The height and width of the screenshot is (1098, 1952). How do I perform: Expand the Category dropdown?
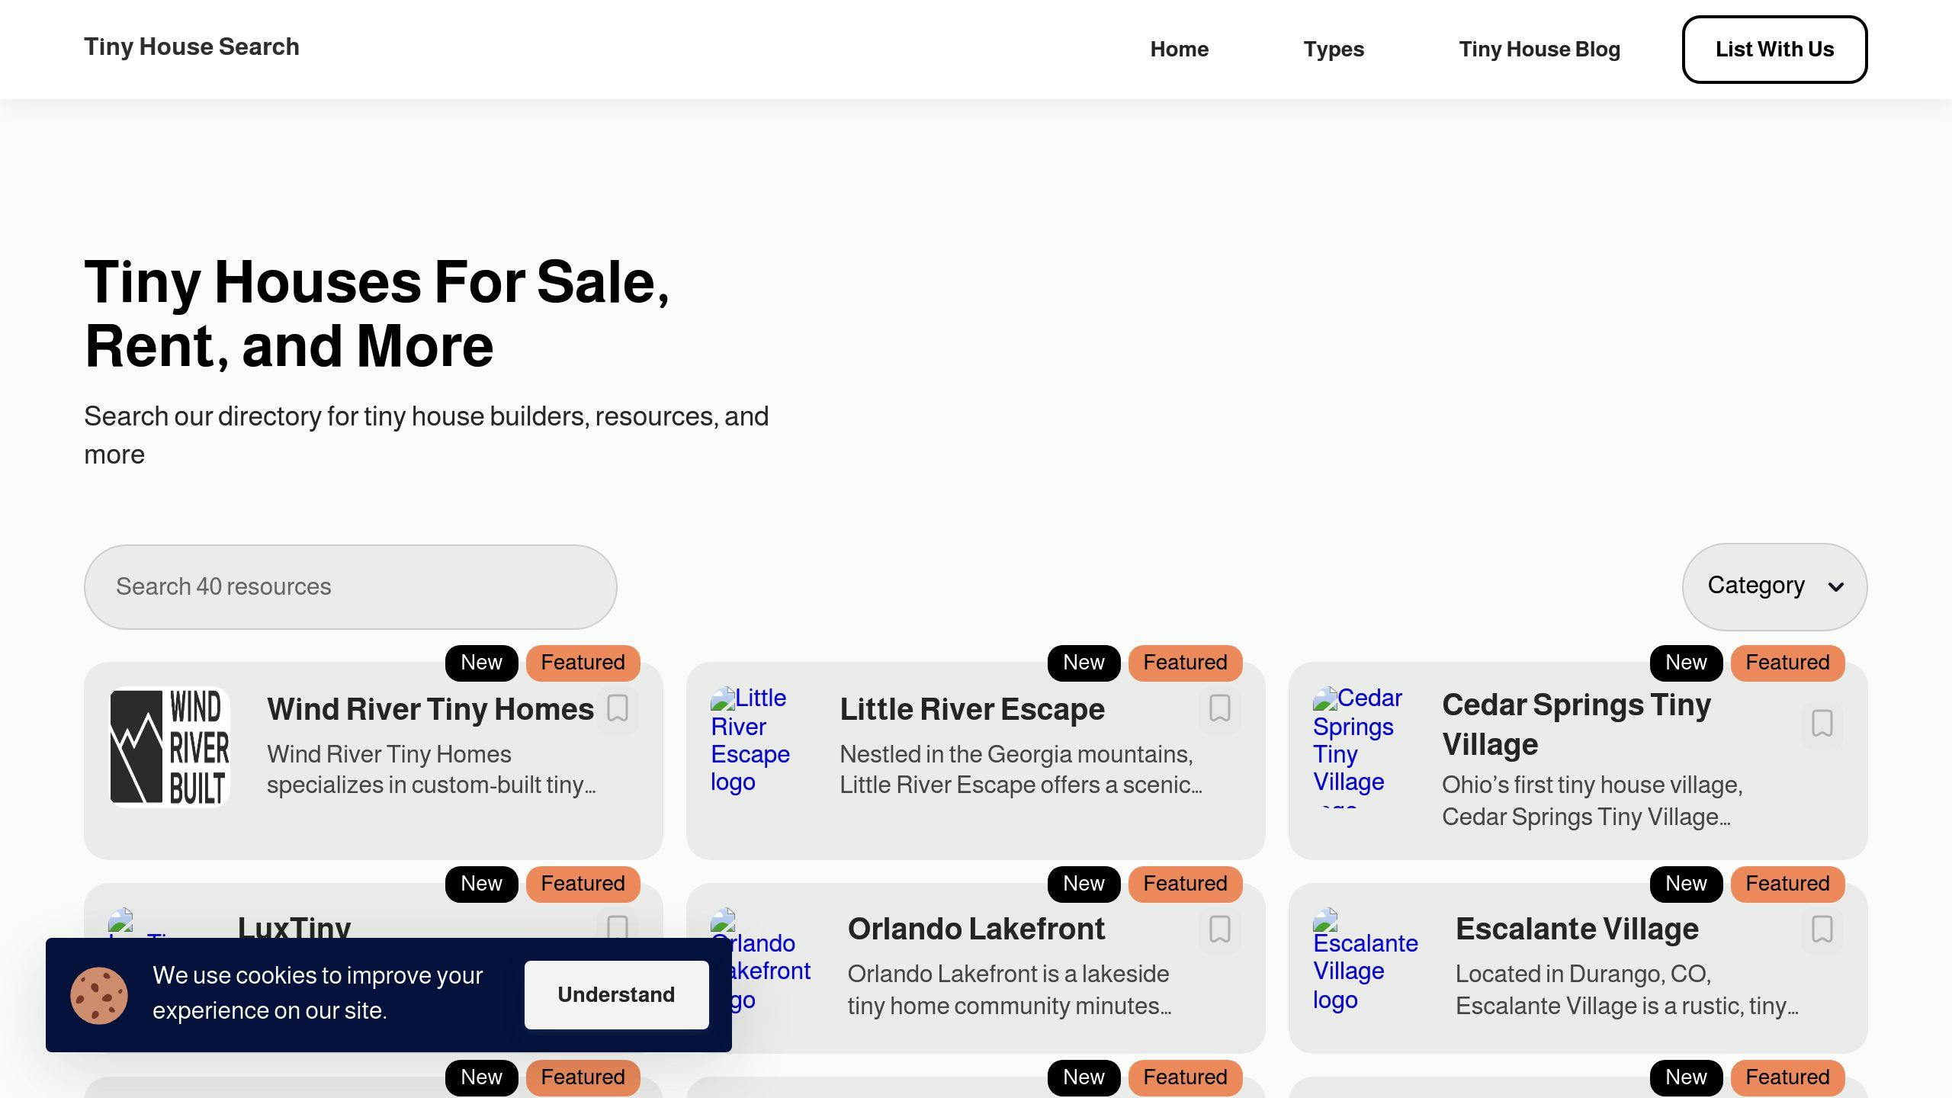click(1774, 586)
